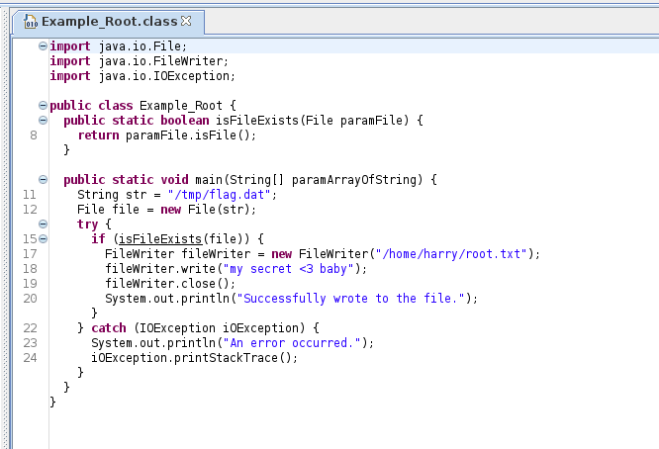Click line number 20 in the gutter
Screen dimensions: 659x449
coord(30,299)
